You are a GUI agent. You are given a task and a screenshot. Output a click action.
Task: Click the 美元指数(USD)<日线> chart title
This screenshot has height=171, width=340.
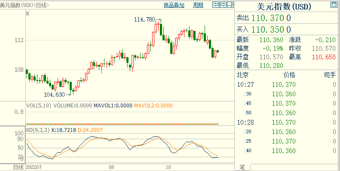point(24,5)
